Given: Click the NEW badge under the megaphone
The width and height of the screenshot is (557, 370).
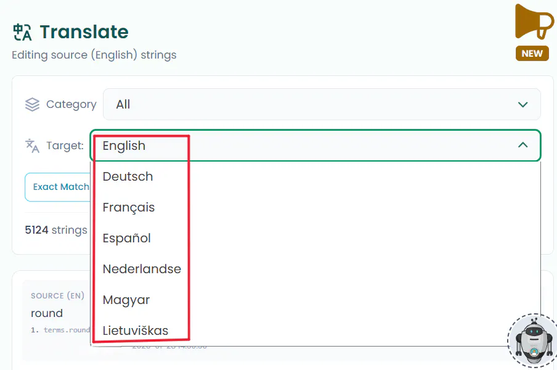Looking at the screenshot, I should click(532, 54).
